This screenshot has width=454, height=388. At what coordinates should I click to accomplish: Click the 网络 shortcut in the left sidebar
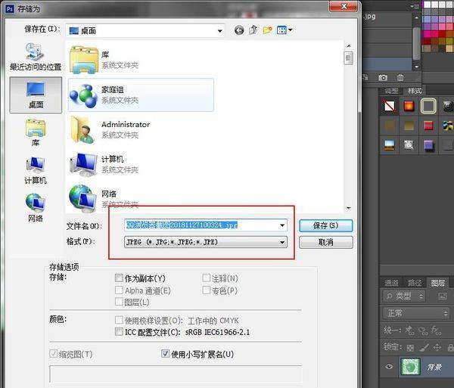point(35,208)
